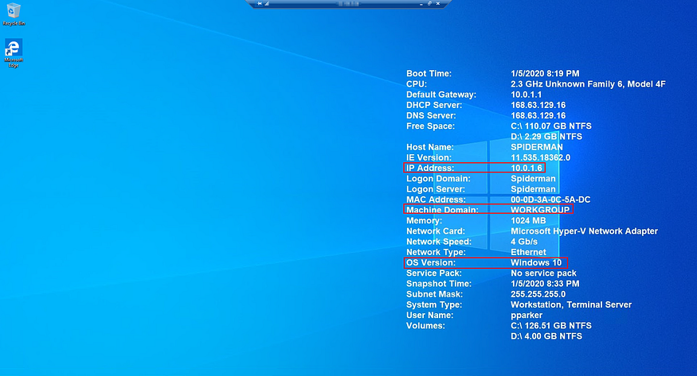Click the Volumes entry D:\ 4.00 GB NTFS

pyautogui.click(x=546, y=336)
